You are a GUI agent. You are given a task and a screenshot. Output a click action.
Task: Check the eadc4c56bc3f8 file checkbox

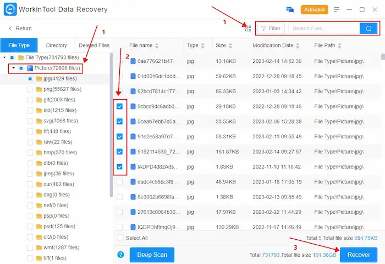pyautogui.click(x=119, y=182)
